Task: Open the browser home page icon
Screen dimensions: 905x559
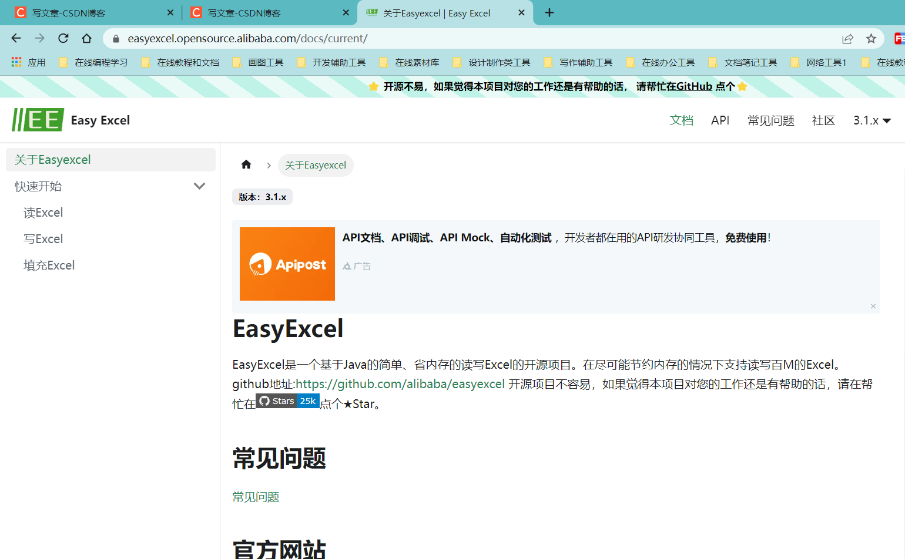Action: pyautogui.click(x=86, y=38)
